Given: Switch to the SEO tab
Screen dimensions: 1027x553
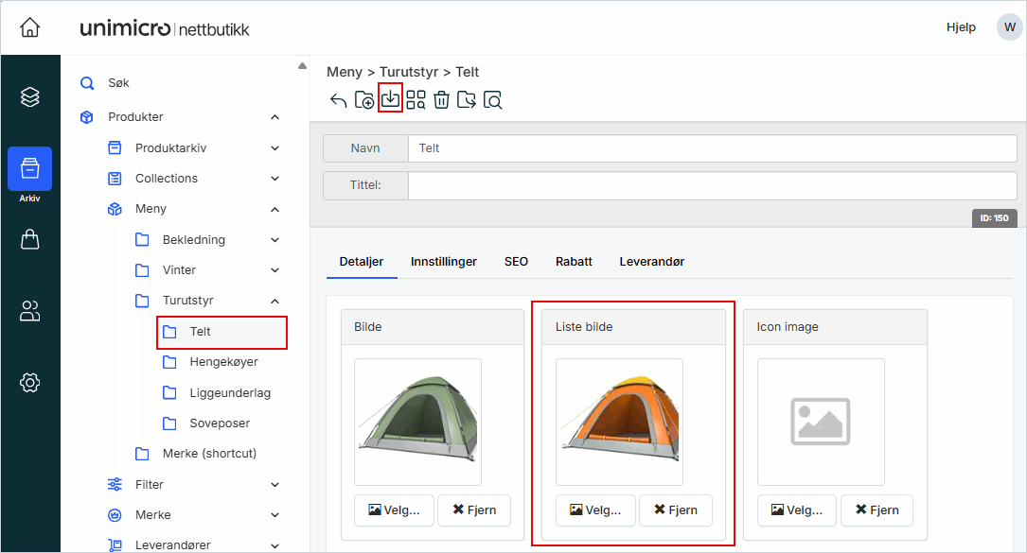Looking at the screenshot, I should (x=516, y=261).
